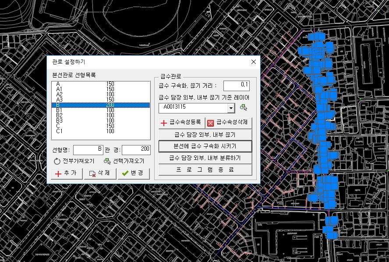The height and width of the screenshot is (262, 389).
Task: Select row B1 in the list
Action: (101, 110)
